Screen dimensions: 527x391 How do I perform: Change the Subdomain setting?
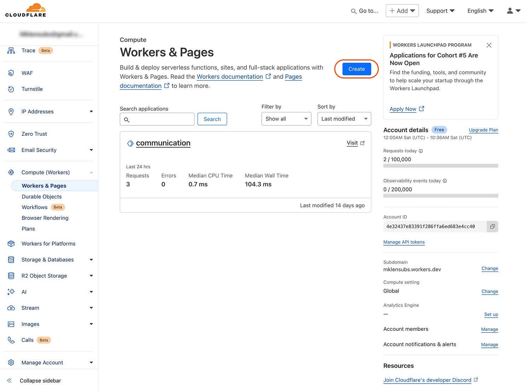[x=490, y=269]
